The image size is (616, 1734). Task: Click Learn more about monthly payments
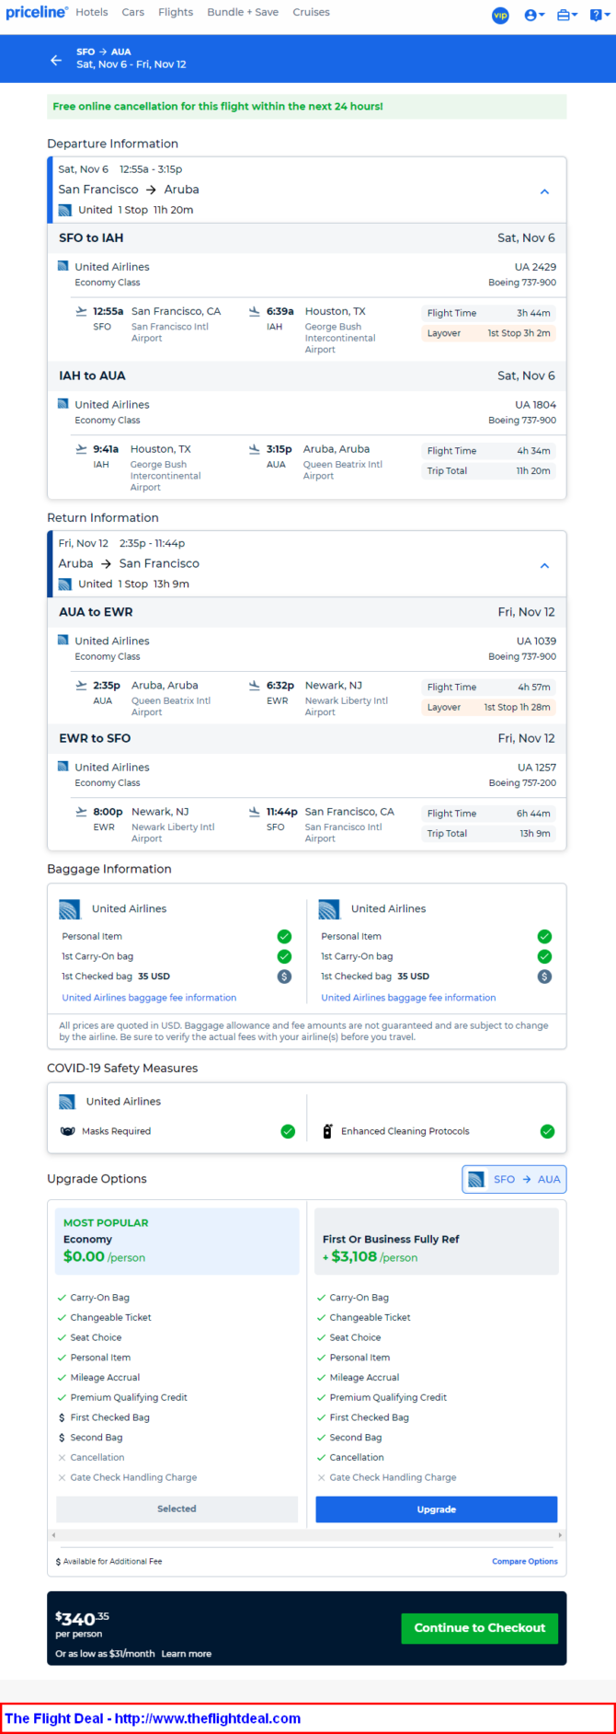point(187,1654)
